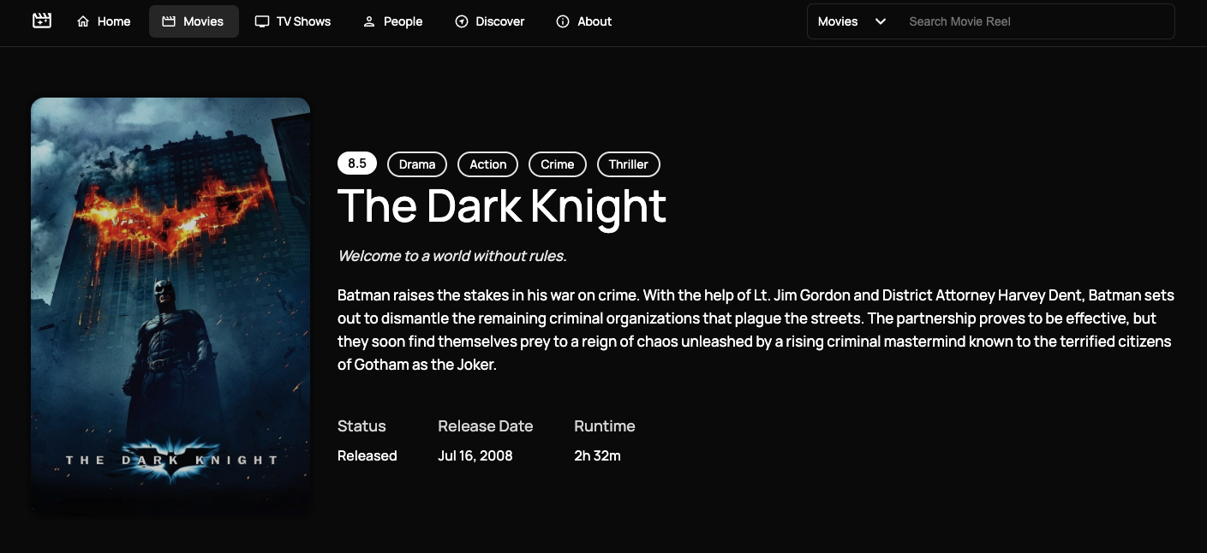Click the 8.5 rating badge
The image size is (1207, 553).
[x=357, y=164]
